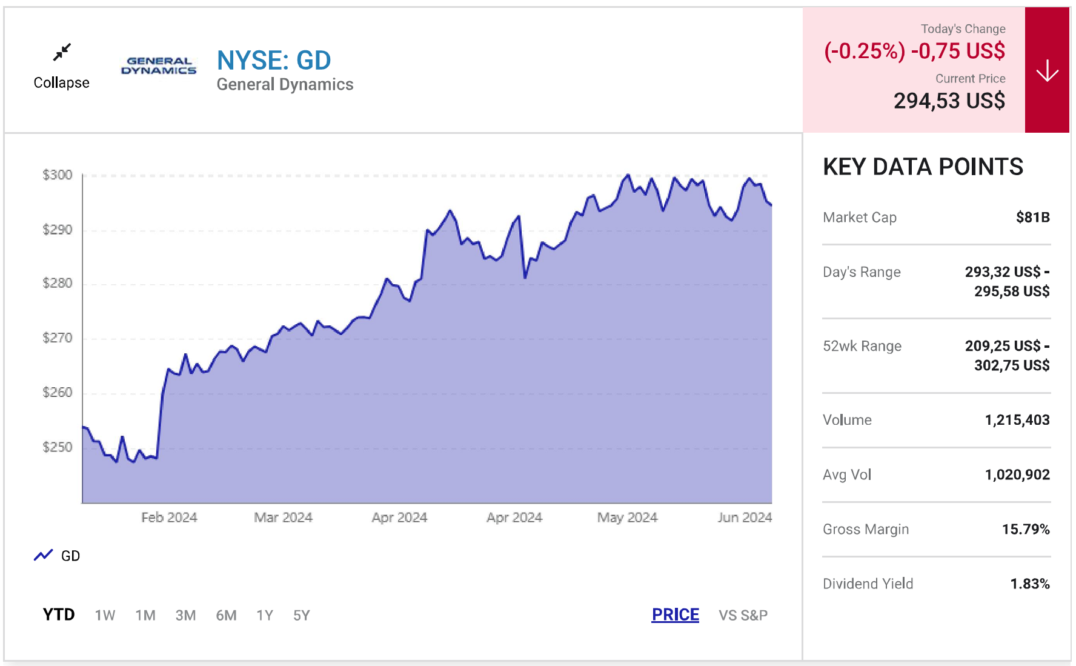Click the Market Cap label

pos(860,218)
